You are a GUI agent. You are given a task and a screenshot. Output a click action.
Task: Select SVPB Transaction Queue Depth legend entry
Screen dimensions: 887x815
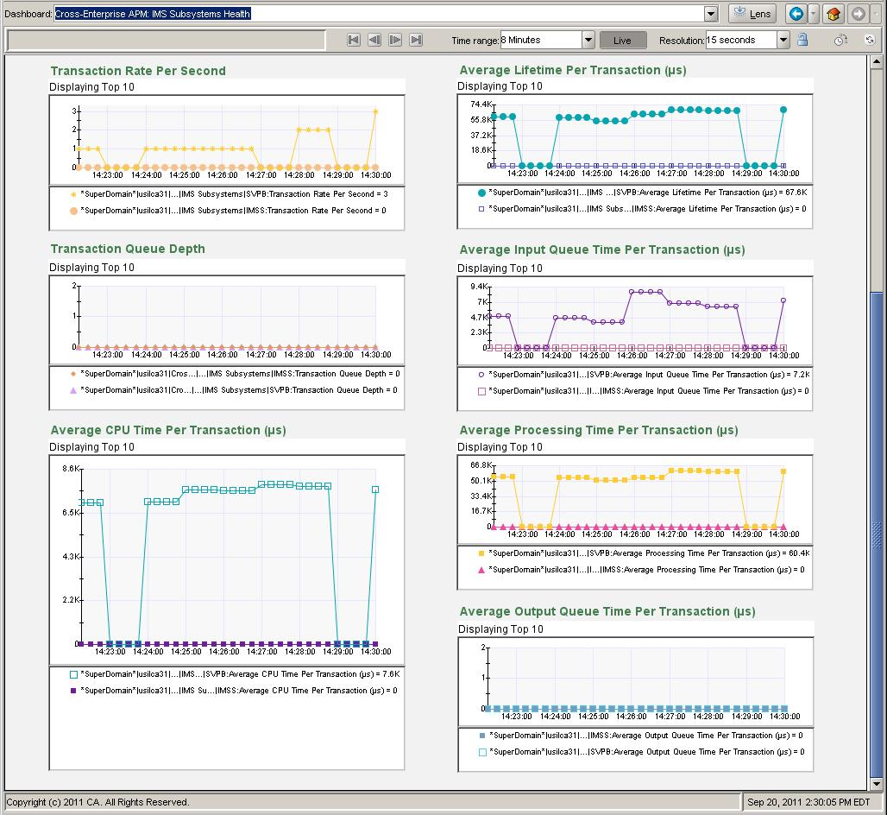pos(234,390)
